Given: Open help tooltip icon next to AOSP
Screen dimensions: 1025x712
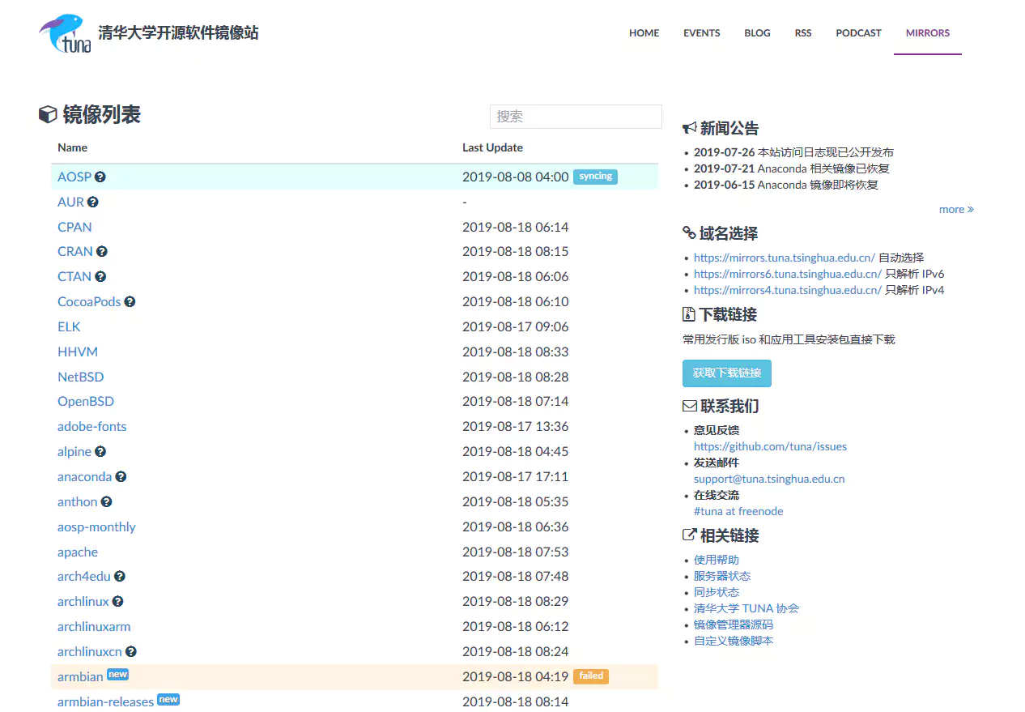Looking at the screenshot, I should pyautogui.click(x=100, y=176).
